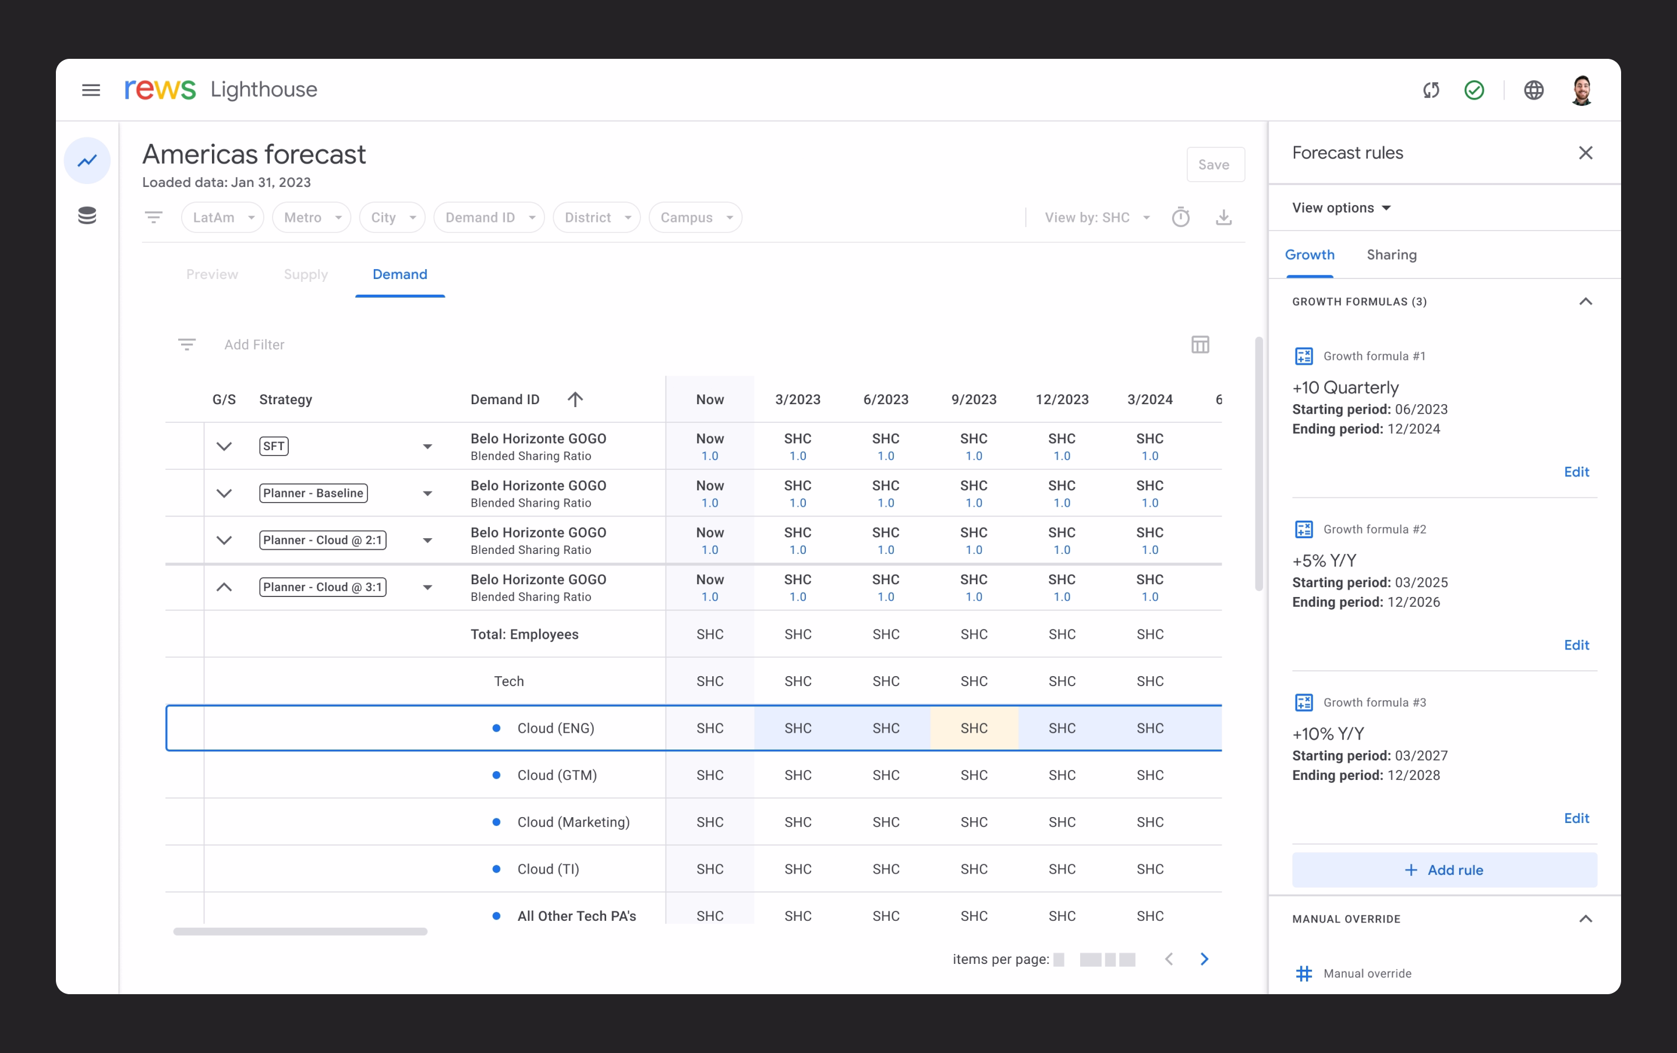Collapse the Planner - Cloud @ 3:1 row
1677x1053 pixels.
click(x=225, y=587)
